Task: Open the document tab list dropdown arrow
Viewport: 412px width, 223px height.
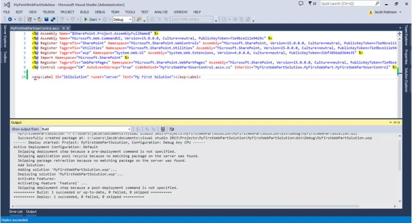Action: pyautogui.click(x=400, y=28)
